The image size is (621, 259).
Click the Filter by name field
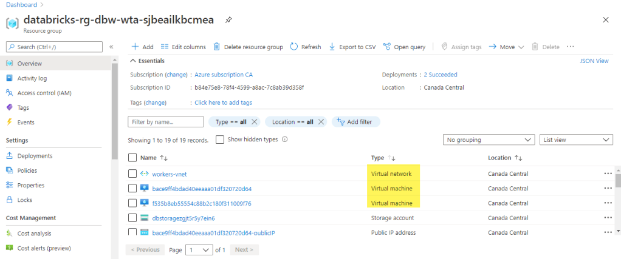[x=165, y=122]
